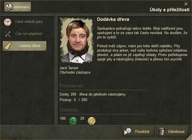Reject the task with Odmítnout
The height and width of the screenshot is (140, 192).
point(172,131)
